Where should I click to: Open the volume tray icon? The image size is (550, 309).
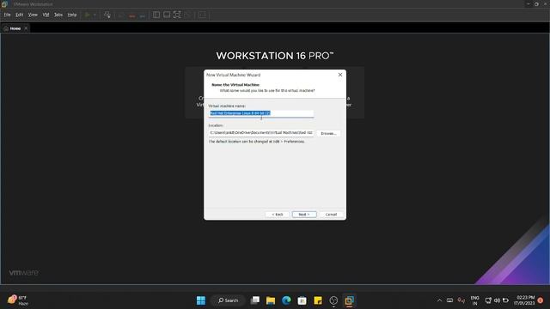497,300
